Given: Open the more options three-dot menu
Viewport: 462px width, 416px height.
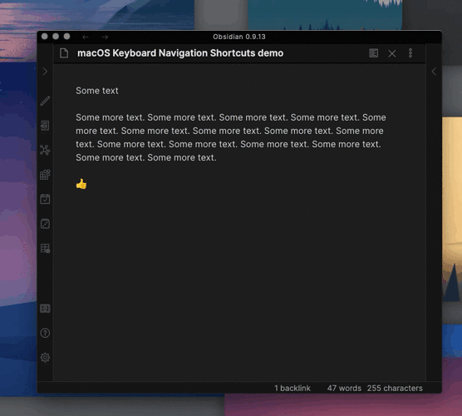Looking at the screenshot, I should click(410, 53).
